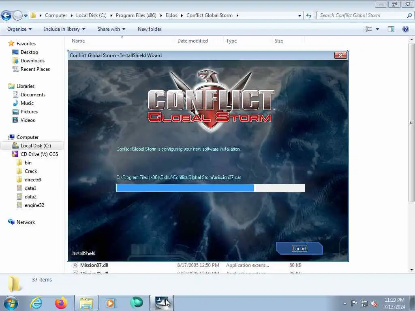Select Favorites in the navigation pane
This screenshot has width=415, height=311.
point(26,44)
